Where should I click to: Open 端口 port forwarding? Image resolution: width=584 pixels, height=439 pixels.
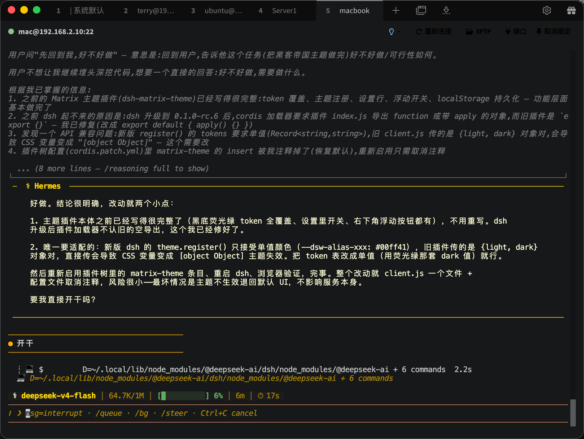[x=516, y=32]
